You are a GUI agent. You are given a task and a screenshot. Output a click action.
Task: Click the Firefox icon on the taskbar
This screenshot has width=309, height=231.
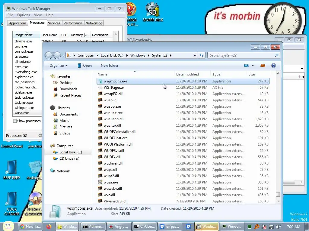(x=49, y=226)
